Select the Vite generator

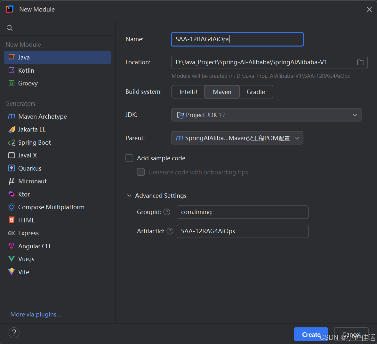pos(58,272)
